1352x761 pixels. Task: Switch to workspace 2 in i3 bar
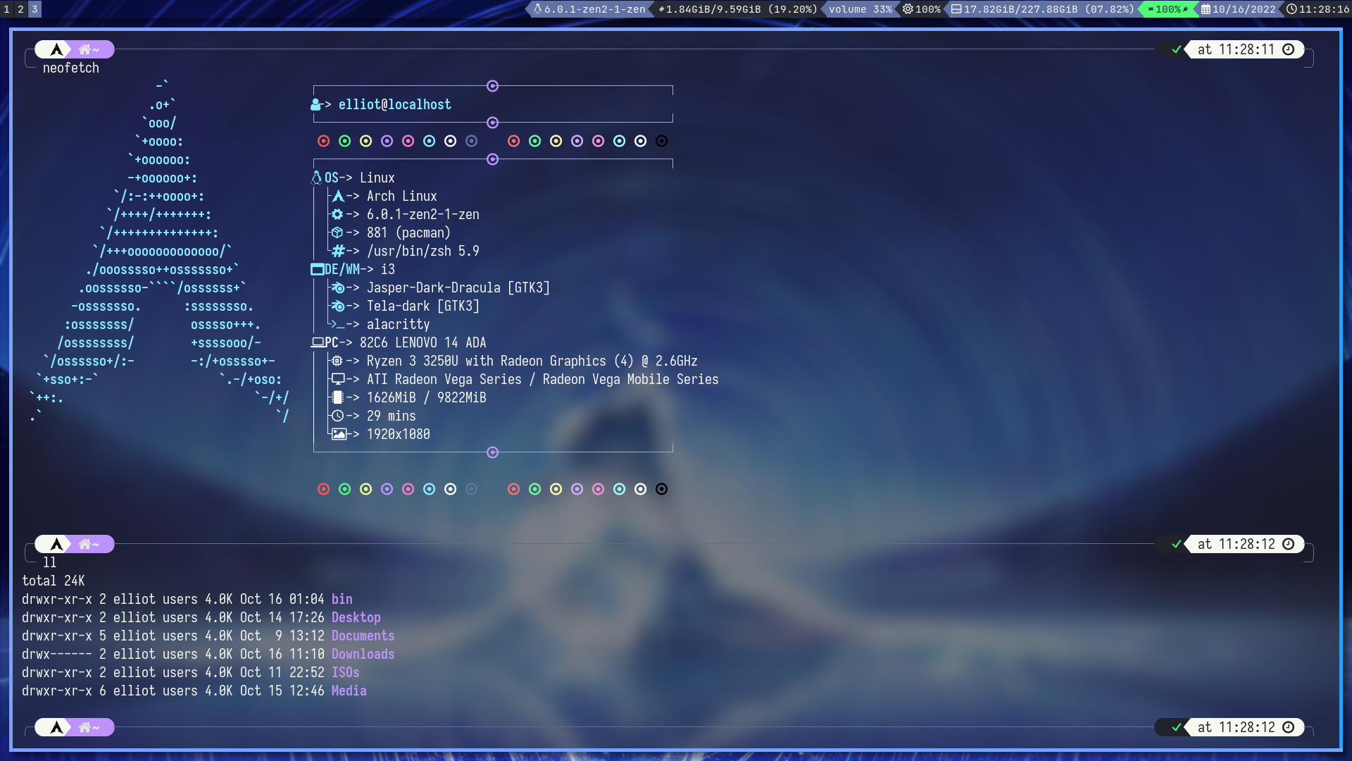(x=20, y=9)
